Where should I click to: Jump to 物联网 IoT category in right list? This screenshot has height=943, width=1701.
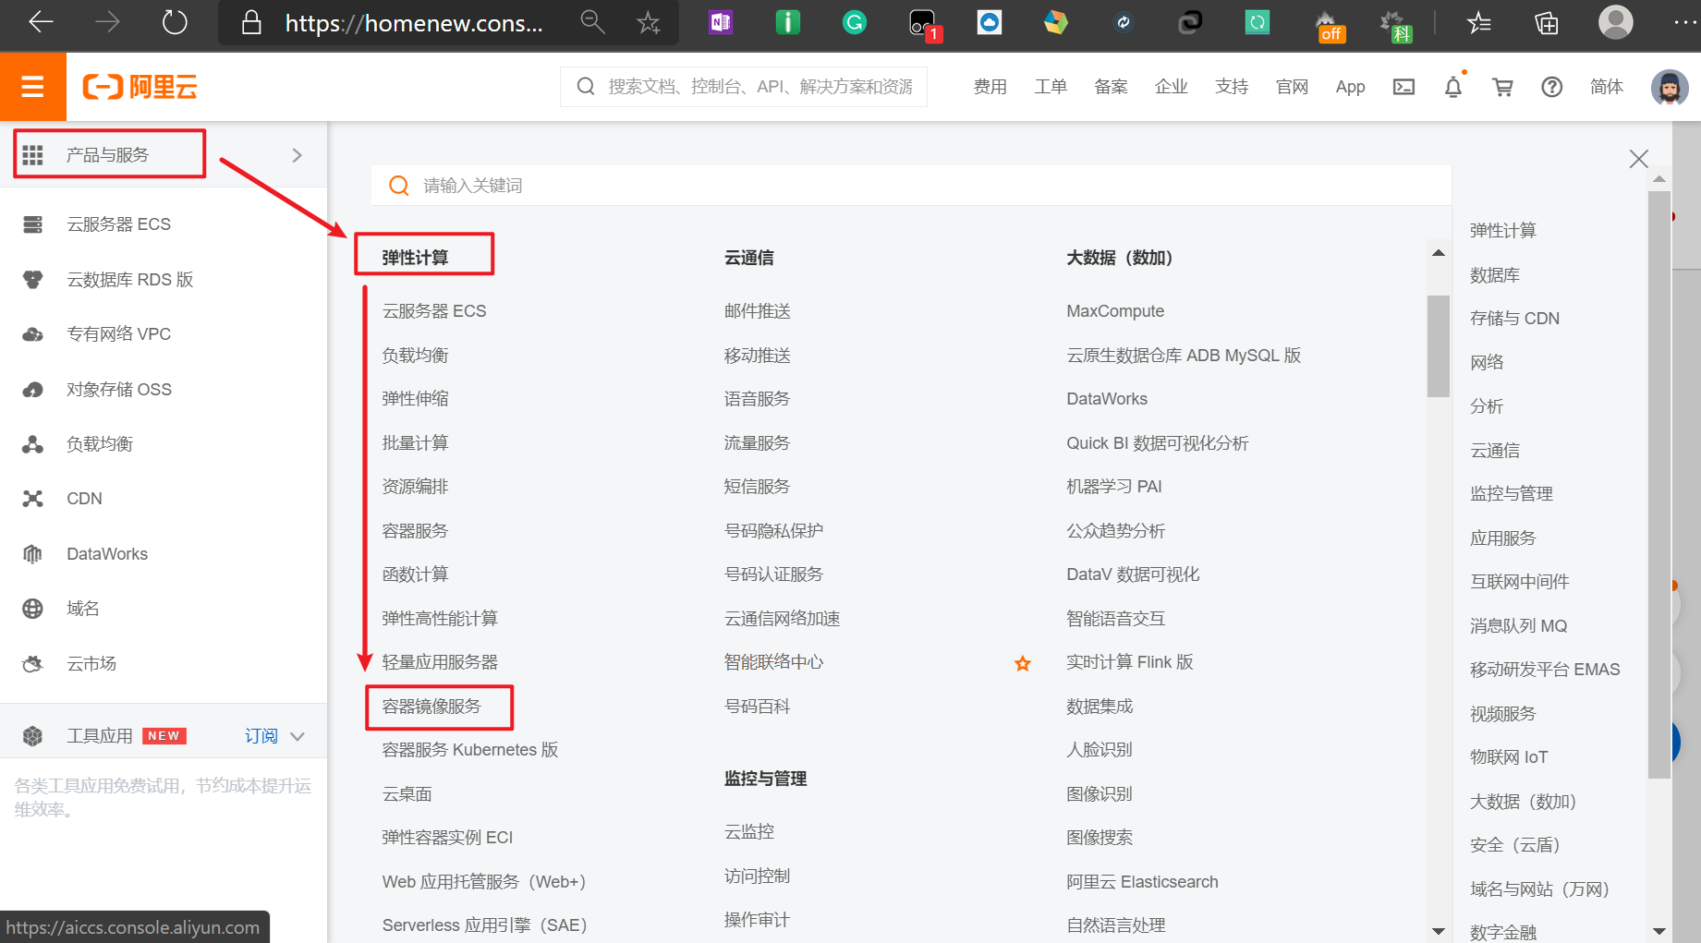[1509, 757]
